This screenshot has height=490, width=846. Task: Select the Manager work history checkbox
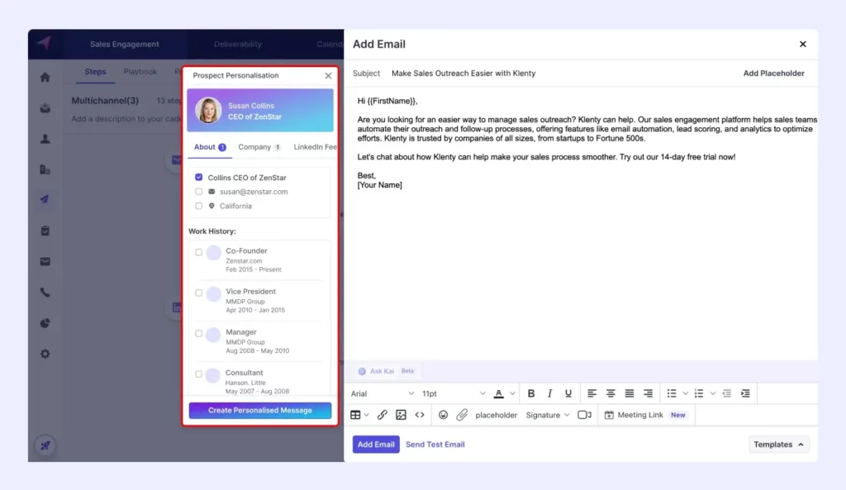(198, 333)
